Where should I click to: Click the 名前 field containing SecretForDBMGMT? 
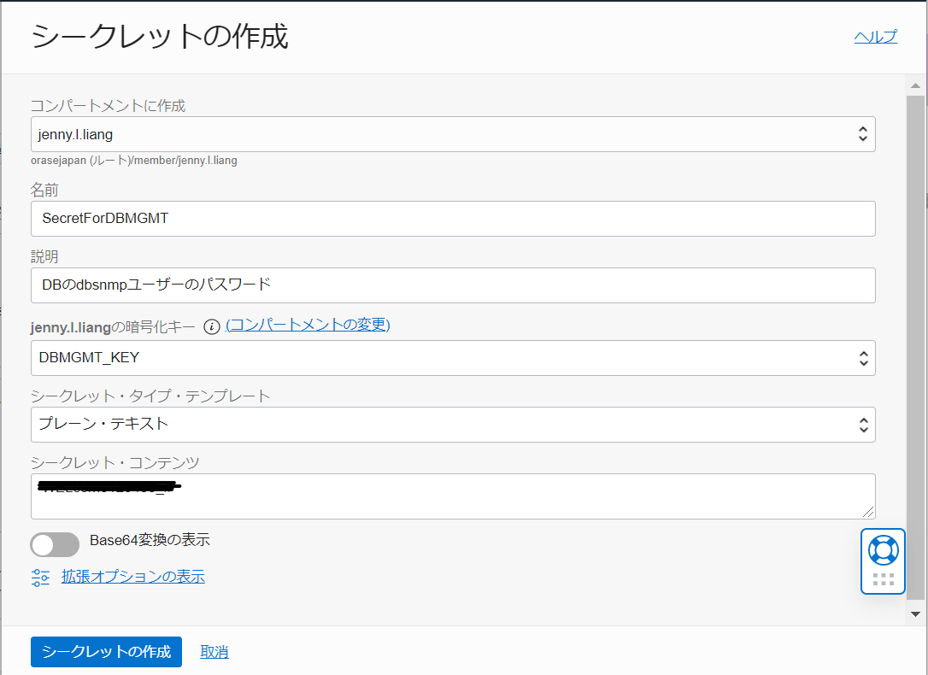(x=453, y=219)
